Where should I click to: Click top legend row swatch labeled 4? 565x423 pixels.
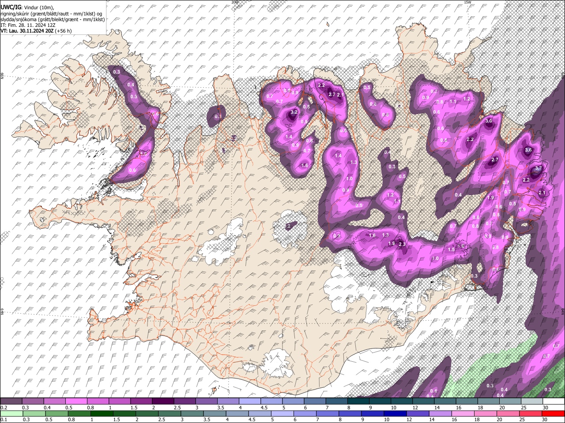pos(250,401)
